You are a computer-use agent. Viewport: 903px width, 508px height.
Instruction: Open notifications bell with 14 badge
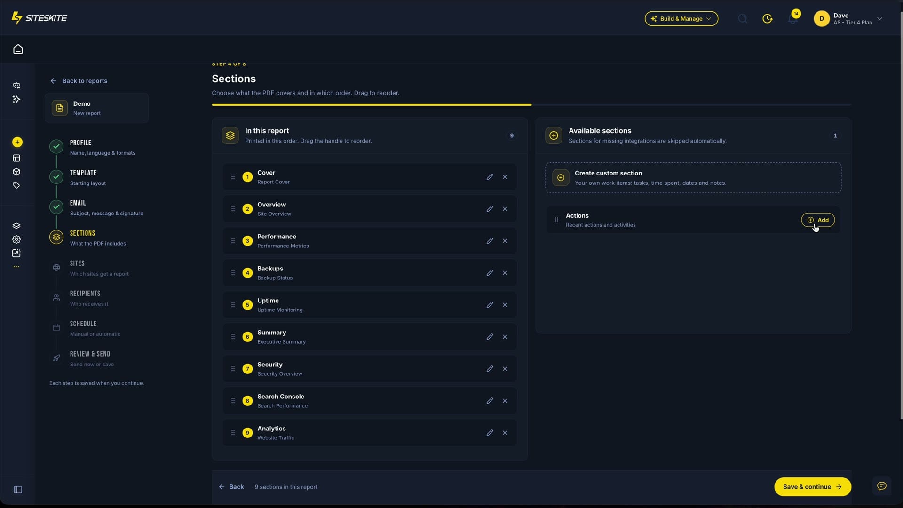(793, 18)
